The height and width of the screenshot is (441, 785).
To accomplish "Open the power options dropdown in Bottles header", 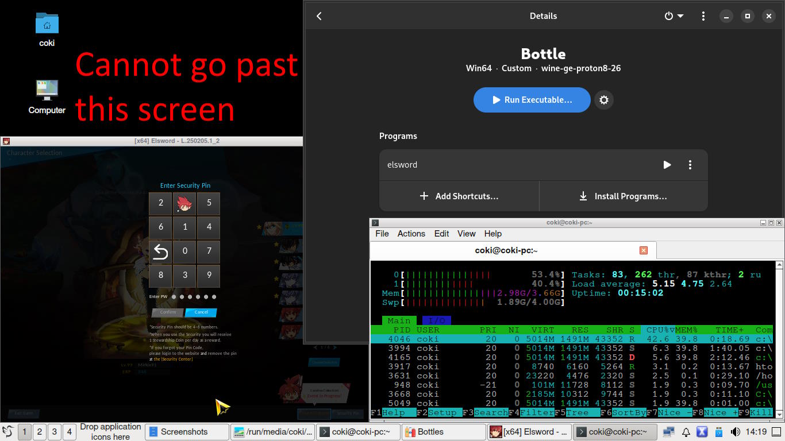I will coord(674,16).
